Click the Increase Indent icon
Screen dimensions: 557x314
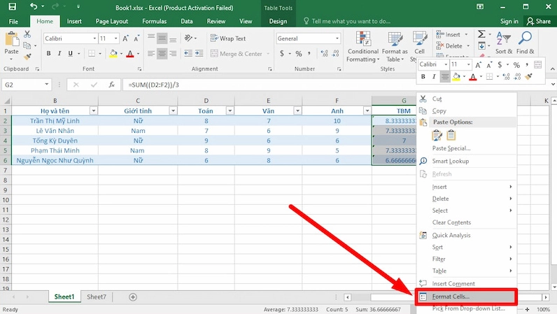click(199, 54)
